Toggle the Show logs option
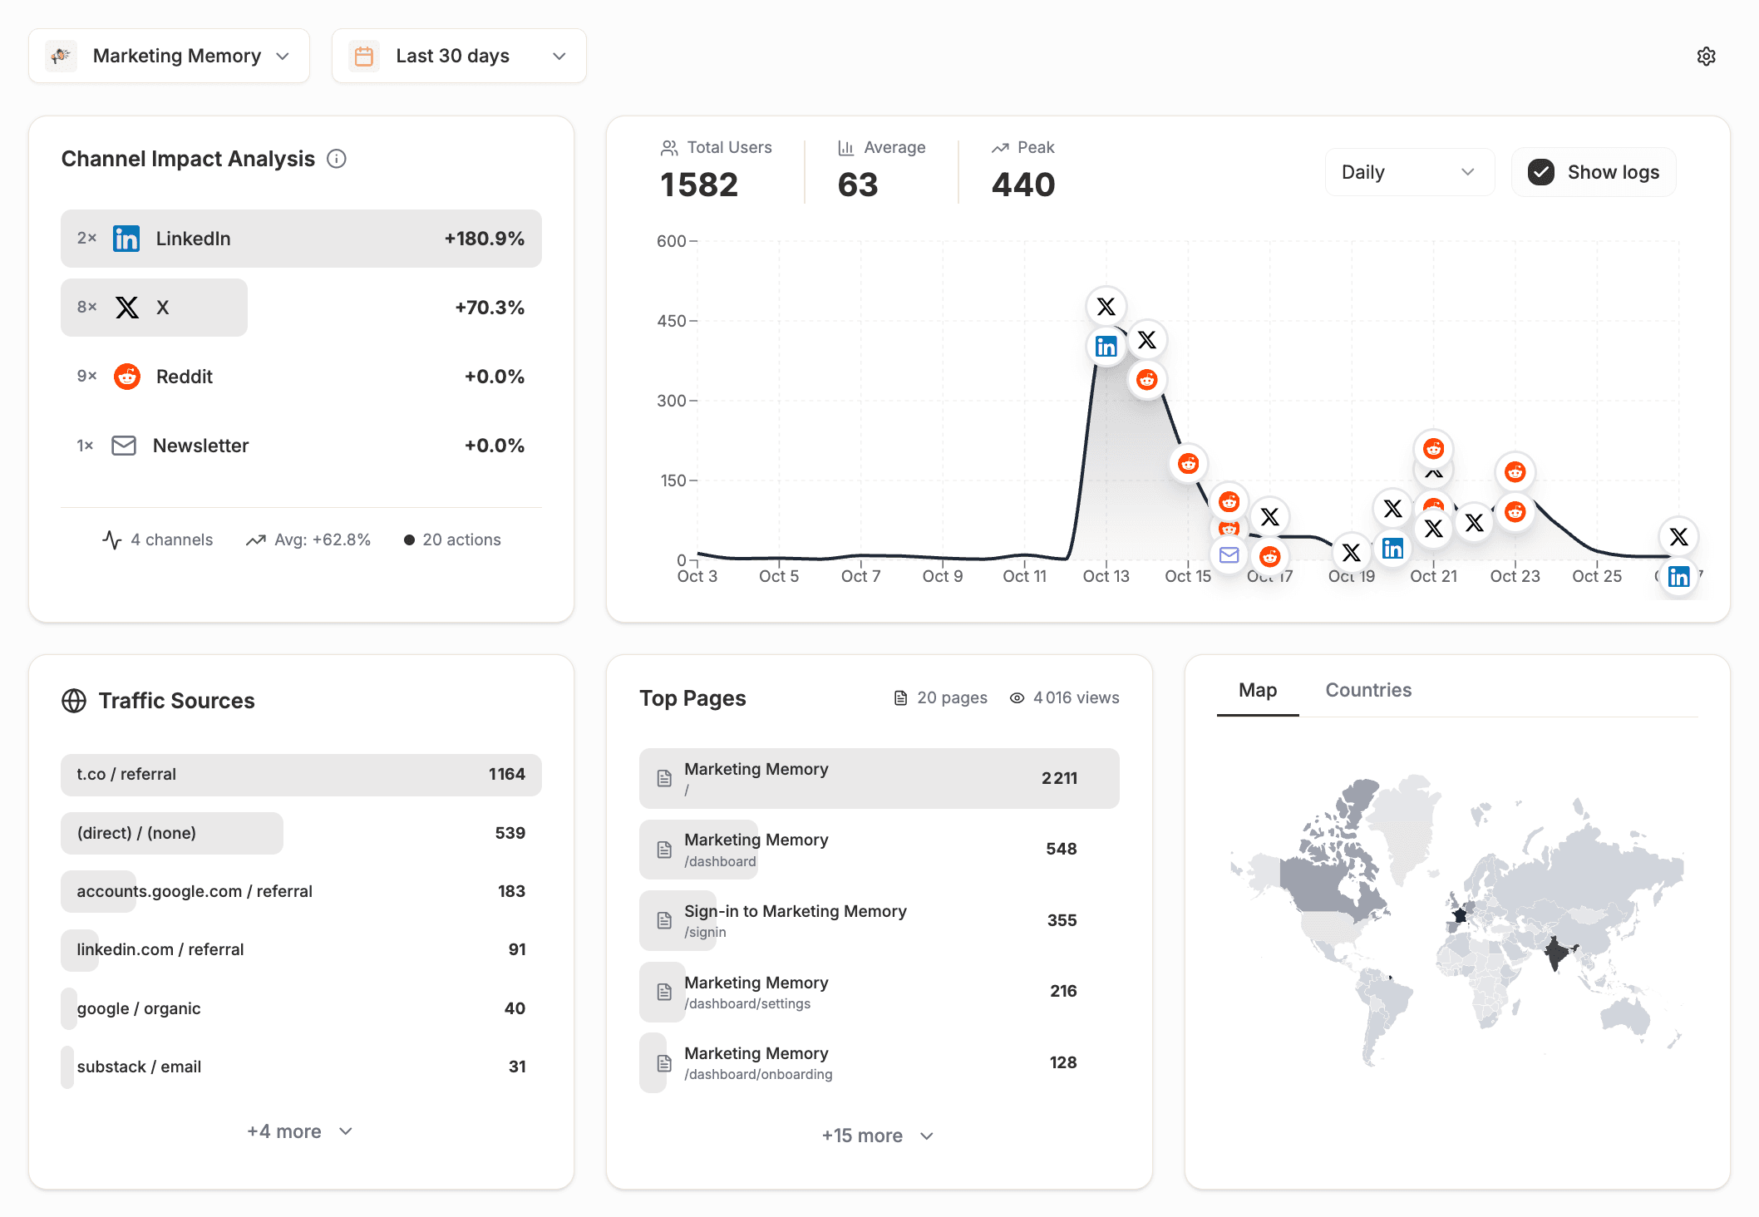Image resolution: width=1759 pixels, height=1217 pixels. pos(1593,172)
